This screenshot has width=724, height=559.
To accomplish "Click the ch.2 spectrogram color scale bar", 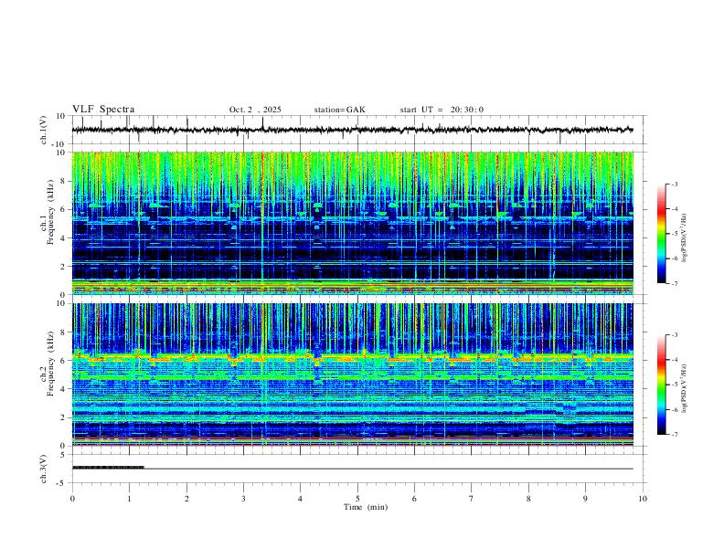I will (x=661, y=385).
